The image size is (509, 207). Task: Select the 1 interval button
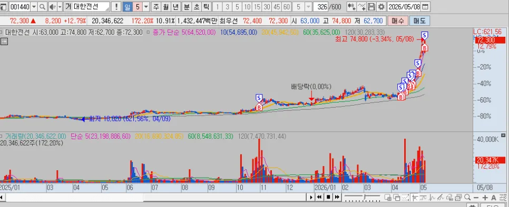click(218, 6)
